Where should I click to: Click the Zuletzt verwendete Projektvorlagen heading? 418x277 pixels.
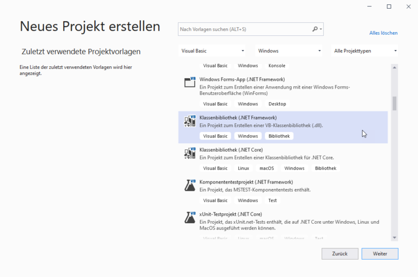click(x=81, y=52)
